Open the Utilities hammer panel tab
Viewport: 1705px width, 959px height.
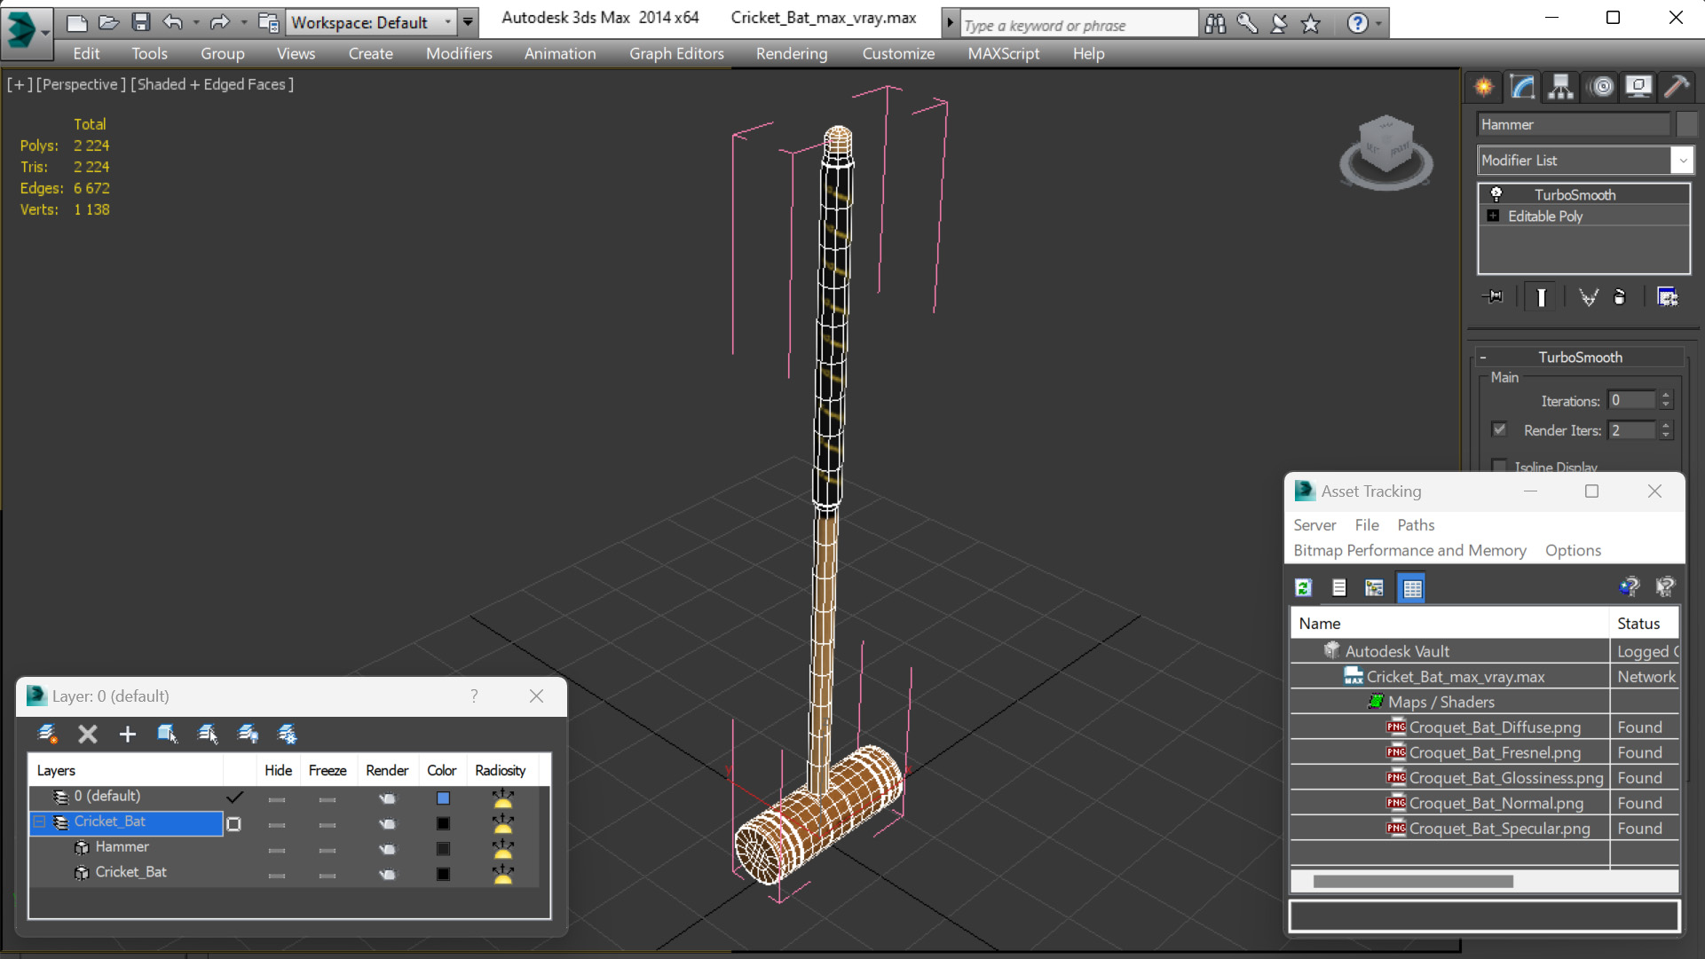coord(1677,87)
